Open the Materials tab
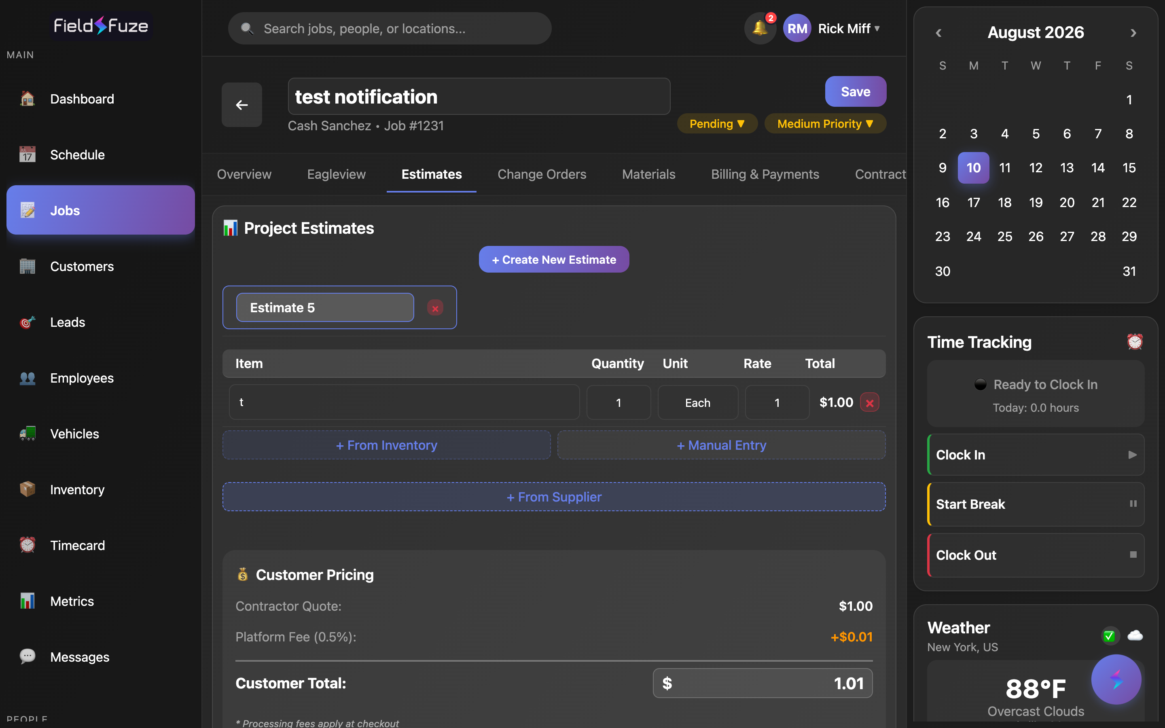 coord(648,174)
